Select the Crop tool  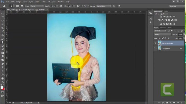pos(2,28)
